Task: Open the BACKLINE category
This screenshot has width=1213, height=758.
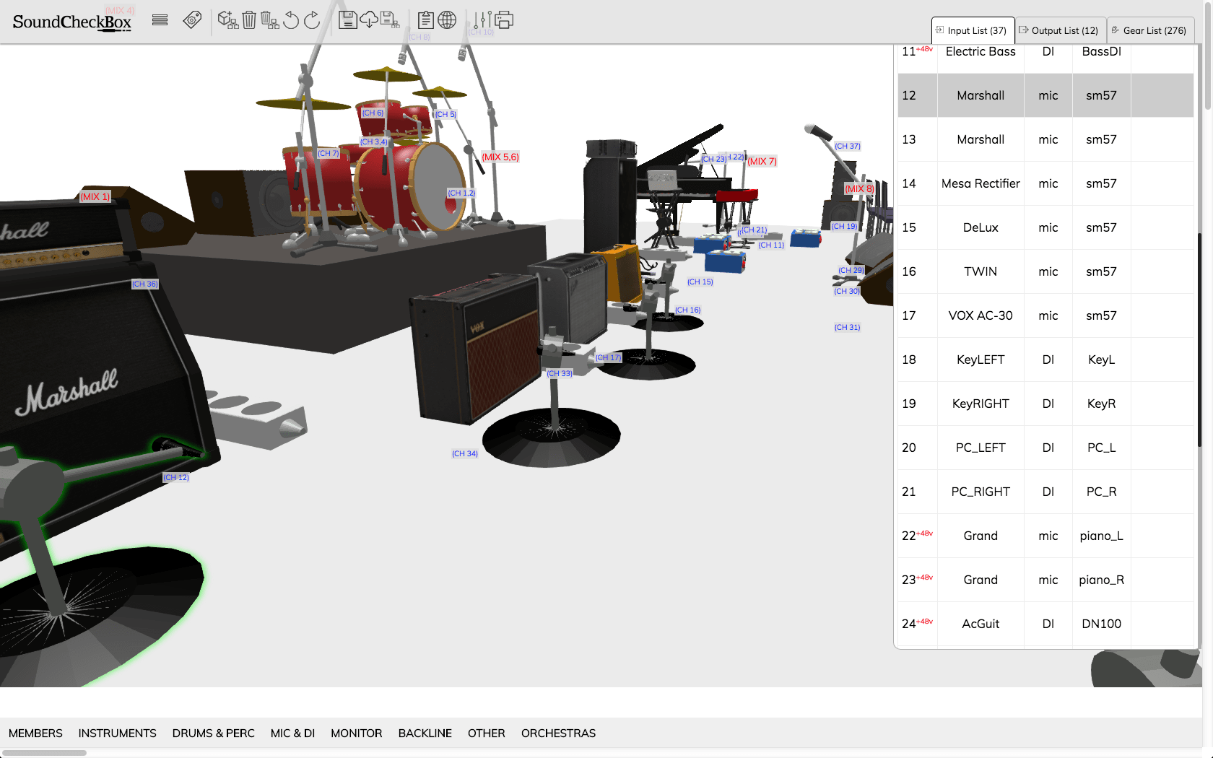Action: [x=425, y=733]
